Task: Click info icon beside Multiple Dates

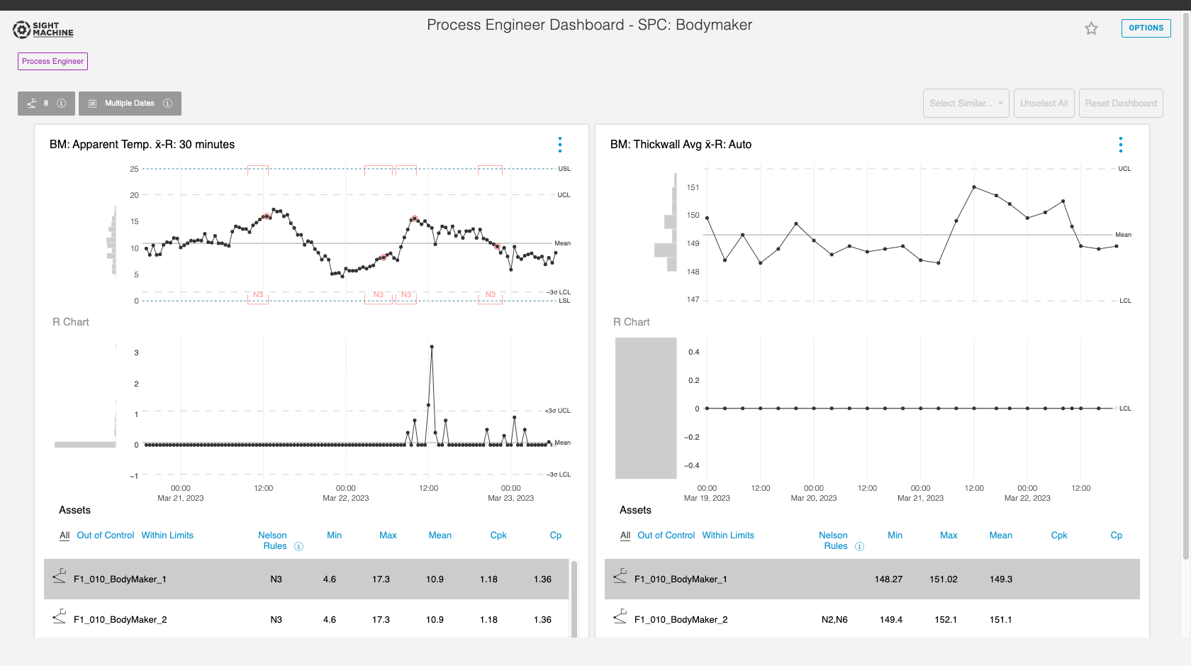Action: click(x=168, y=104)
